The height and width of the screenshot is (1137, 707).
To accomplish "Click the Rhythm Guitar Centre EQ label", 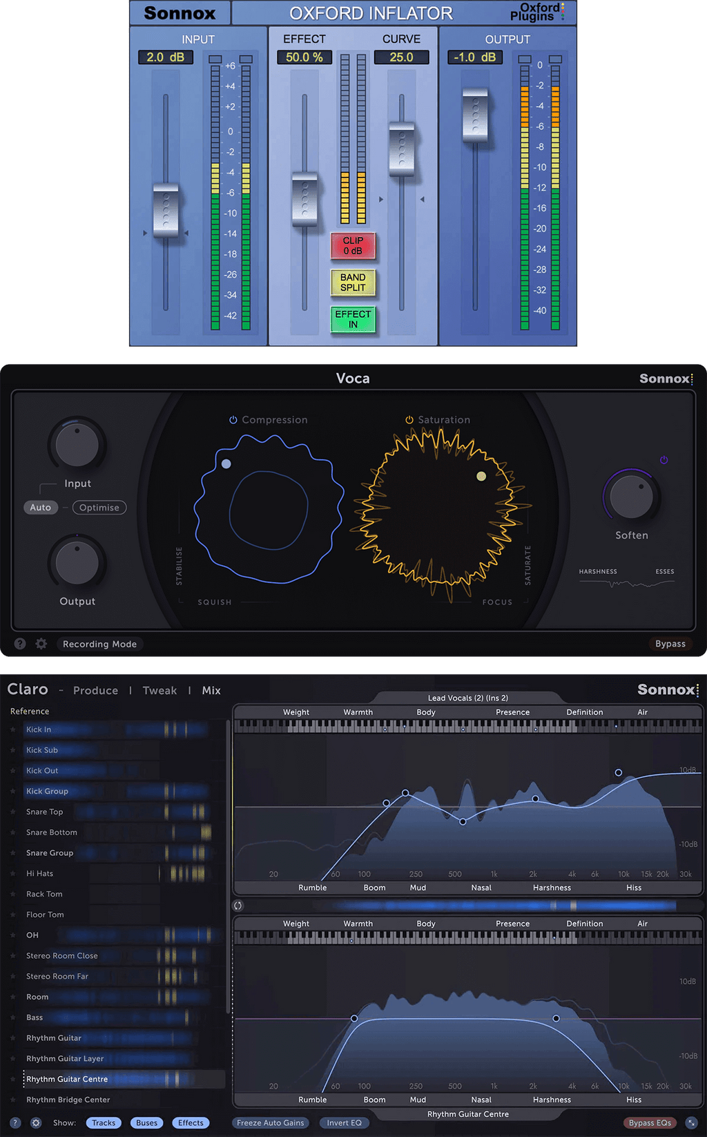I will point(468,1114).
